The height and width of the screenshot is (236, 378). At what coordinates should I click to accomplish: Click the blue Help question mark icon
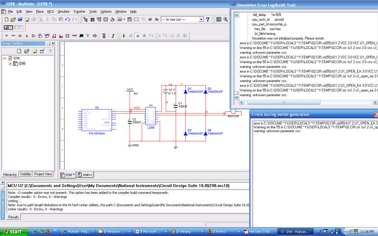point(208,19)
